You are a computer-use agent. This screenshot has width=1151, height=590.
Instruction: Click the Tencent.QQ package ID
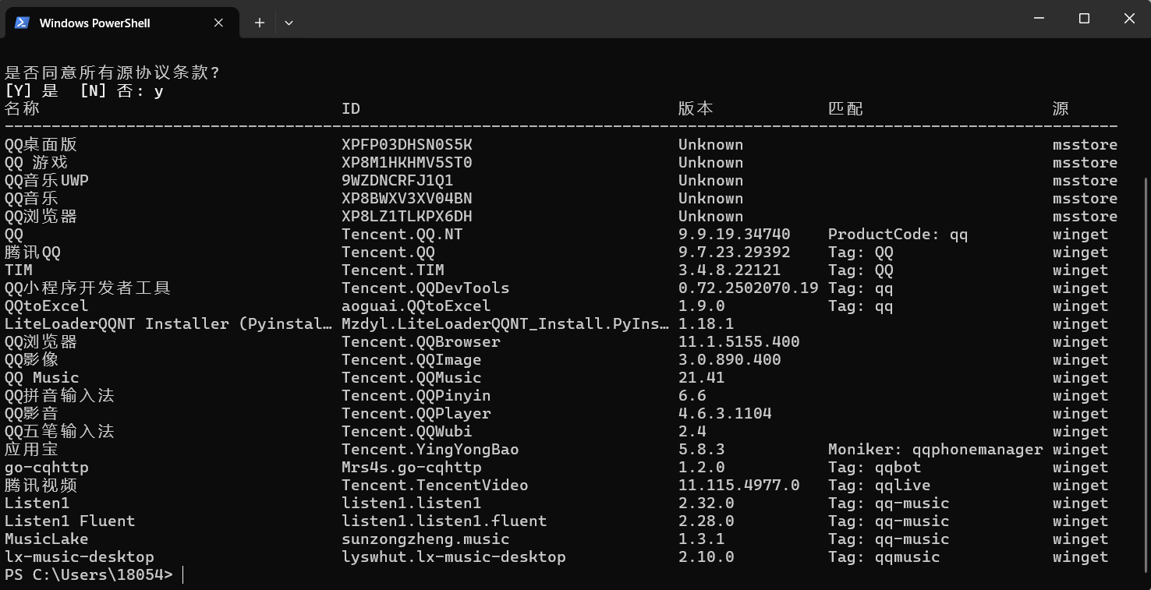click(388, 252)
